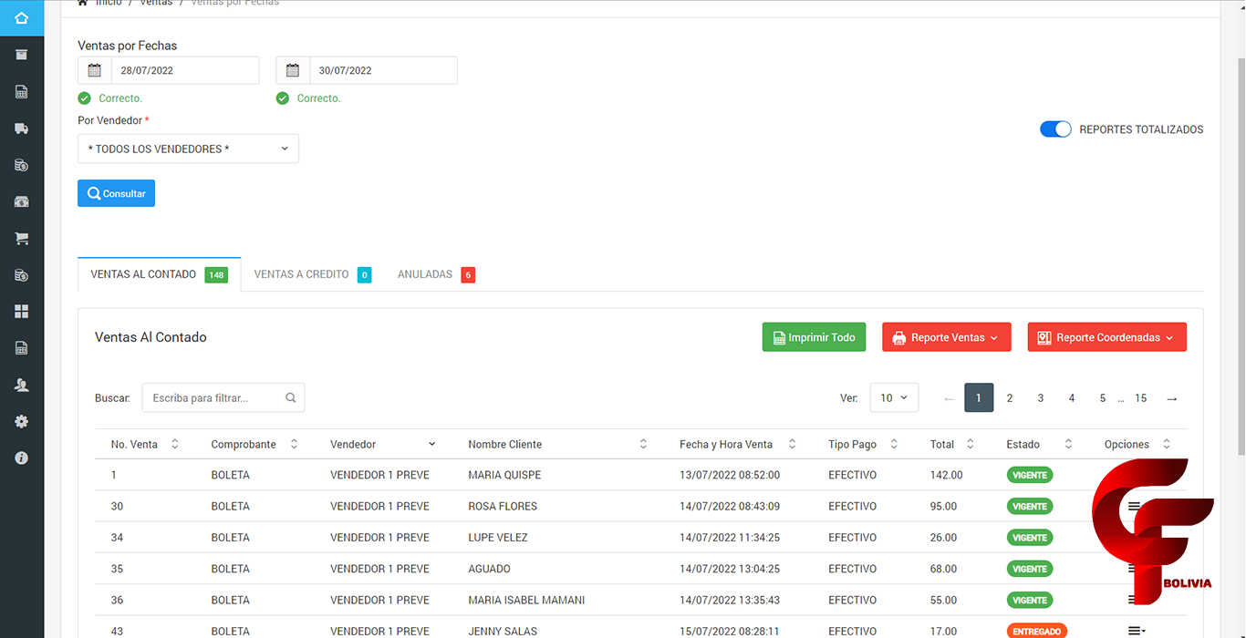Click the calendar icon for start date
Screen dimensions: 1246x638
(x=95, y=70)
